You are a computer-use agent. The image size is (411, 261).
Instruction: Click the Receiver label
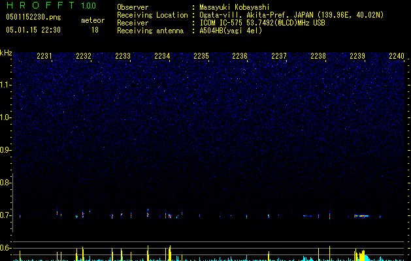click(x=133, y=23)
